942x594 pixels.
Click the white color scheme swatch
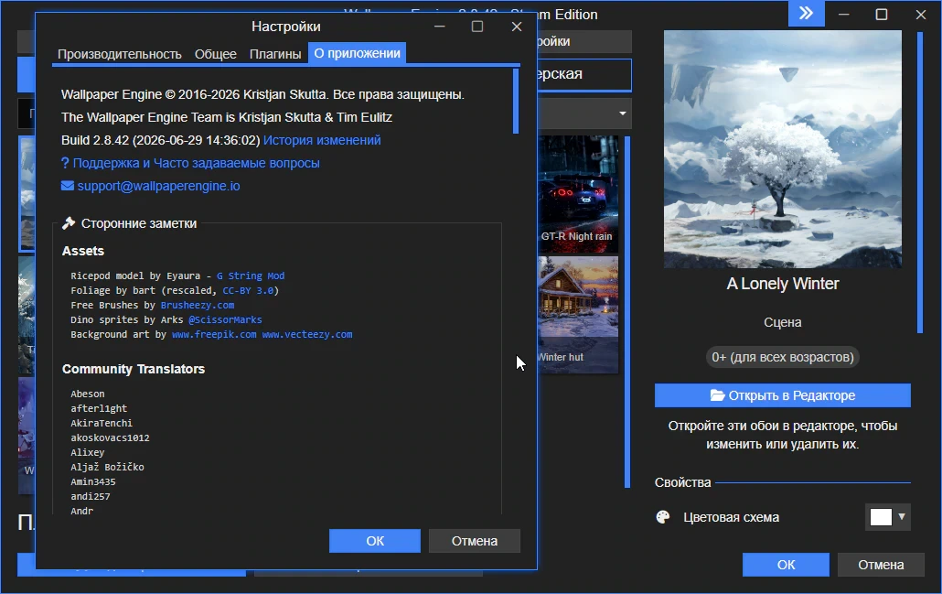[881, 517]
